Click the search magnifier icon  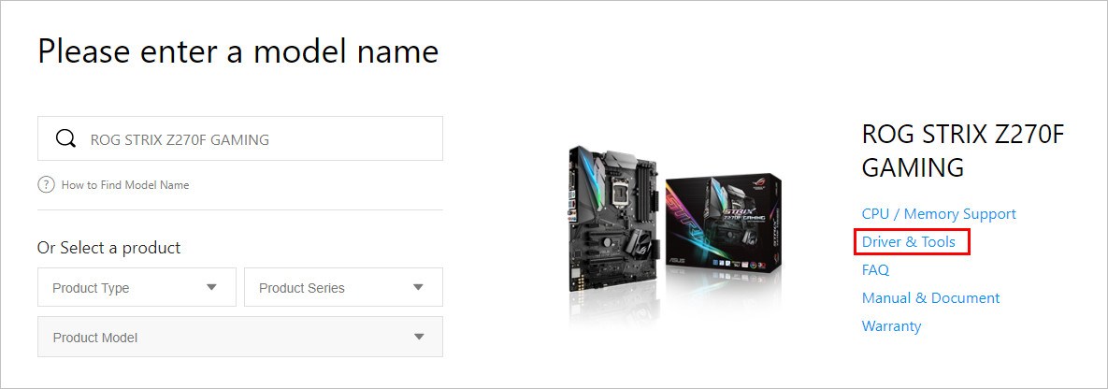pyautogui.click(x=65, y=138)
